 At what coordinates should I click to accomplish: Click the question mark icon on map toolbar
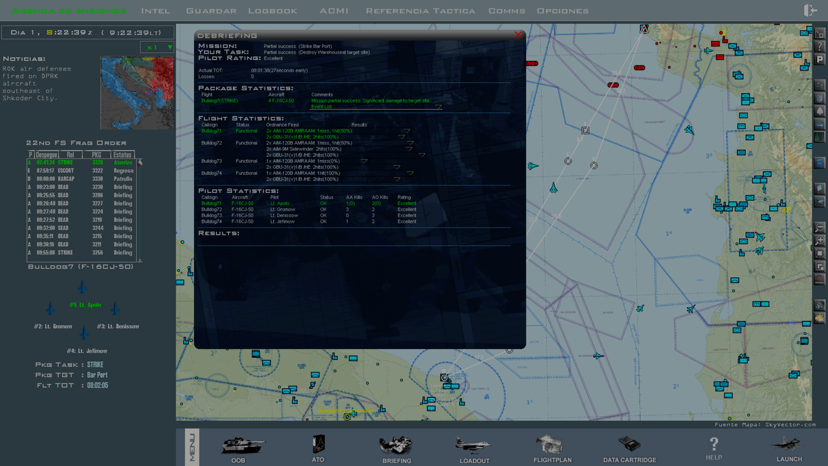pos(820,46)
